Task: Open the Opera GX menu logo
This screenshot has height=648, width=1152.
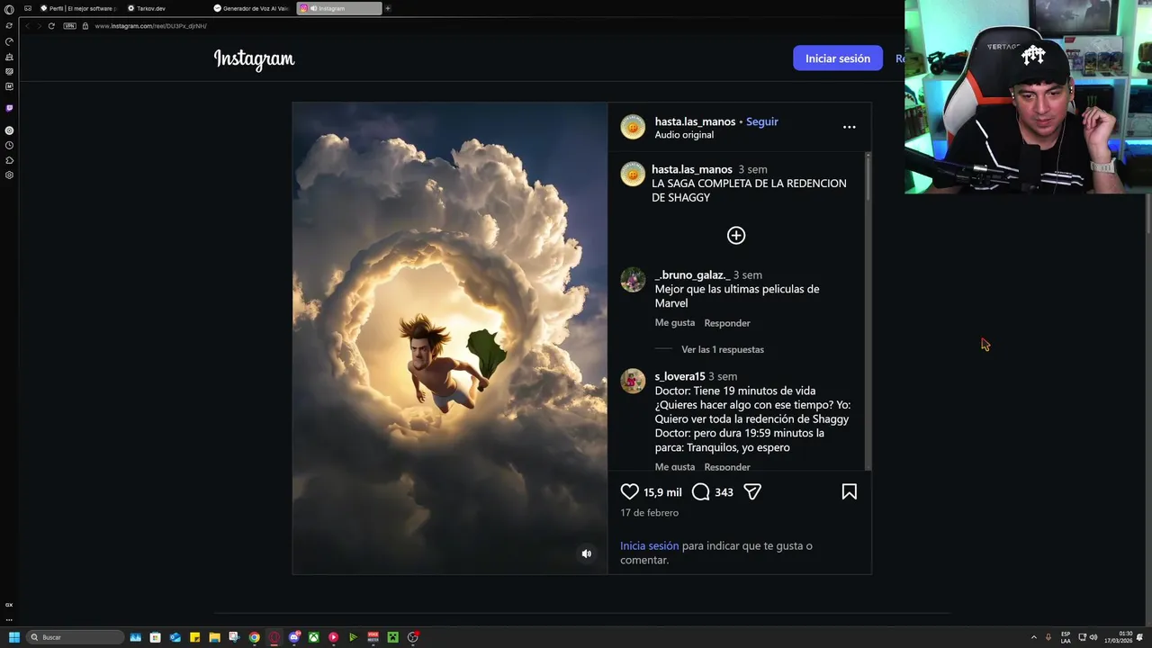Action: coord(9,9)
